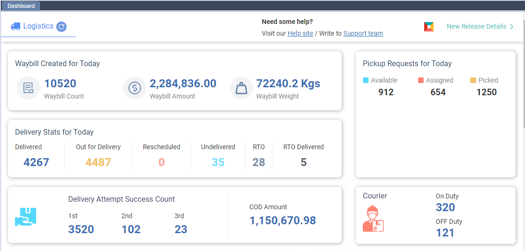Click the Waybill Amount dollar icon
Viewport: 525px width, 251px height.
pos(135,88)
